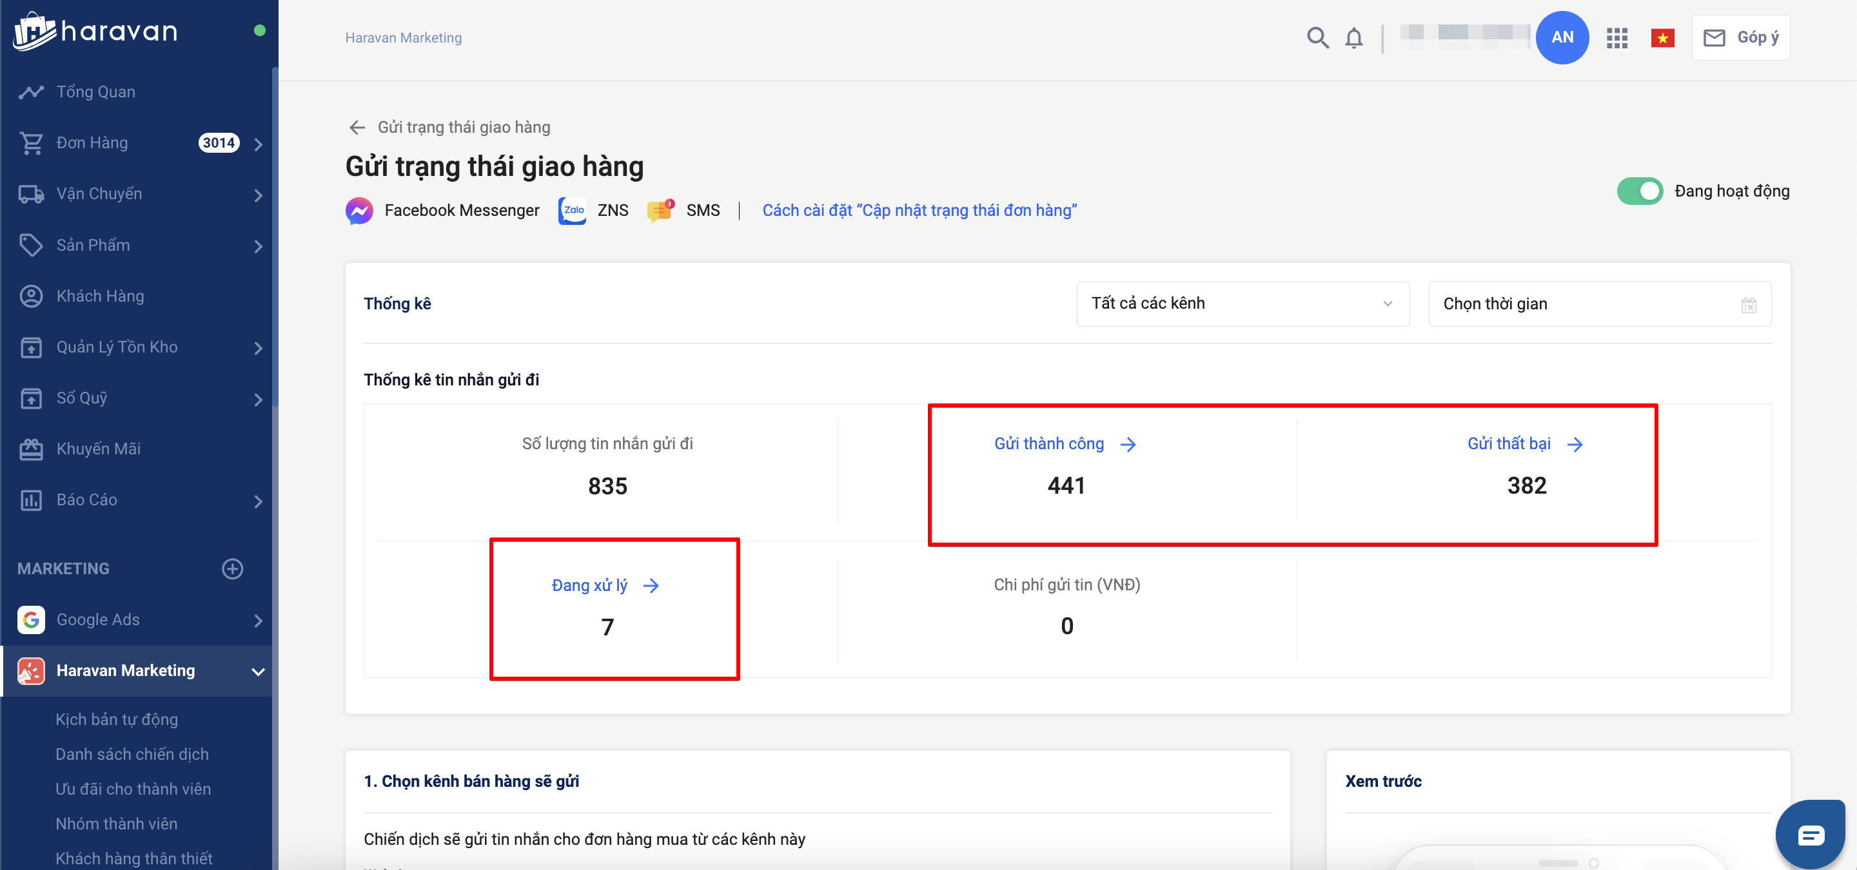Click the Góp ý feedback button
This screenshot has height=870, width=1857.
click(1740, 37)
